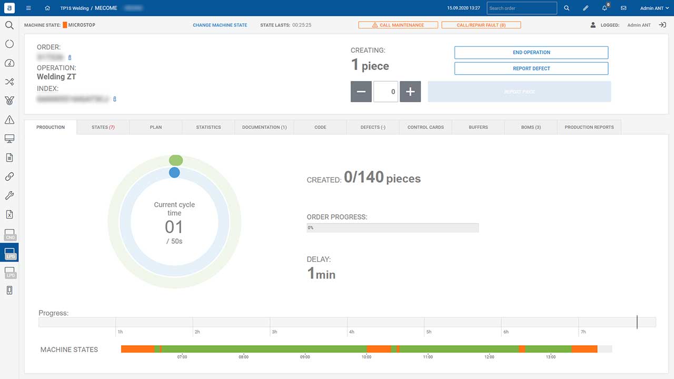This screenshot has height=379, width=674.
Task: Switch to the Plan tab
Action: [155, 127]
